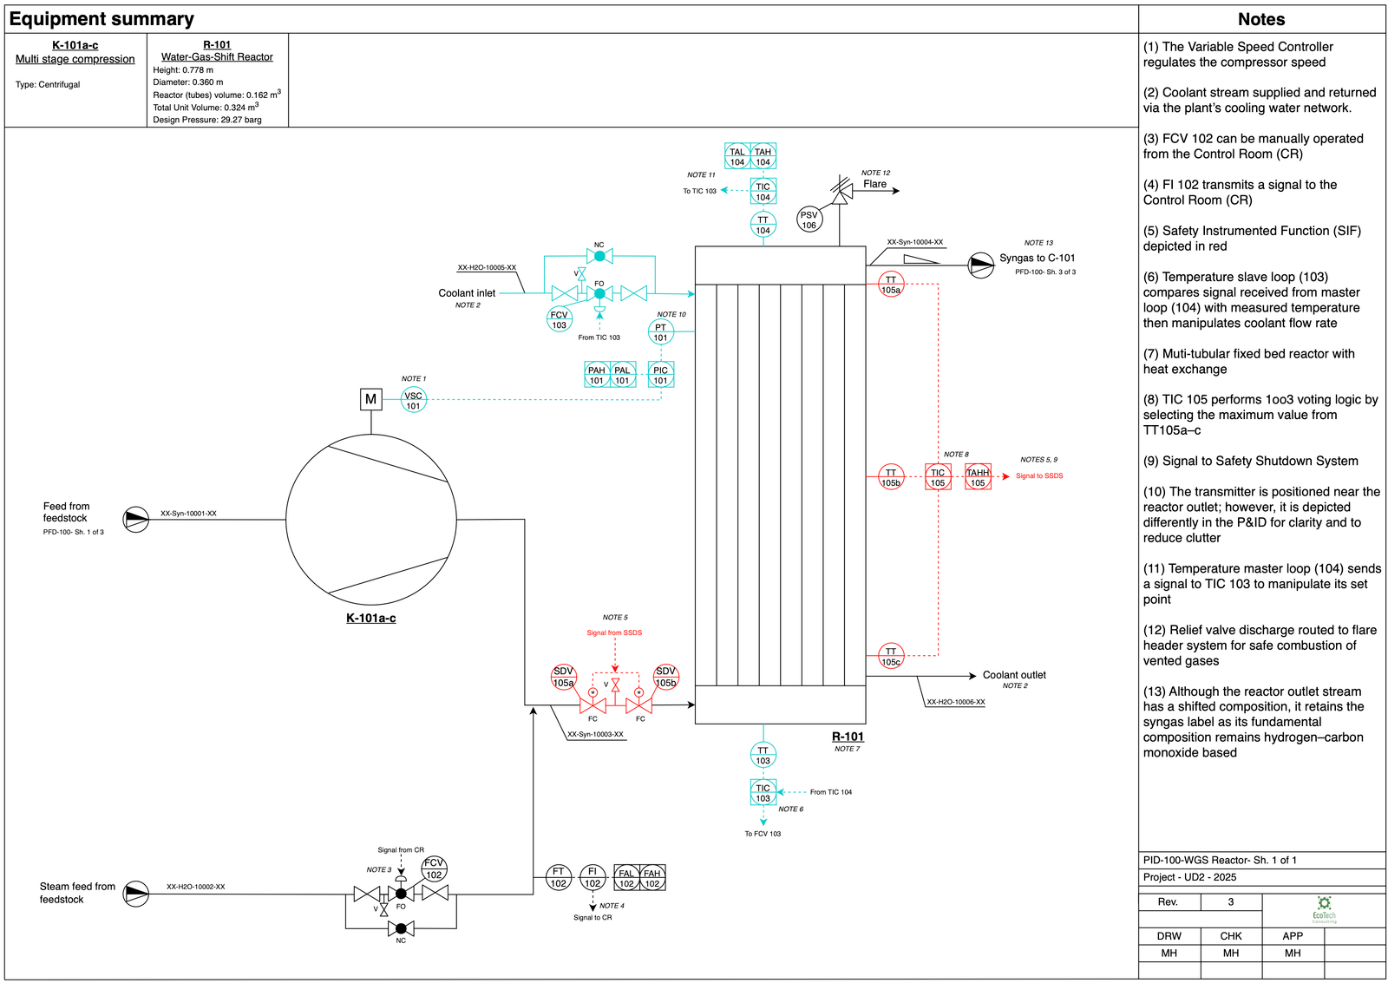This screenshot has height=983, width=1388.
Task: Click the Signal to SSDS red label
Action: click(1038, 475)
